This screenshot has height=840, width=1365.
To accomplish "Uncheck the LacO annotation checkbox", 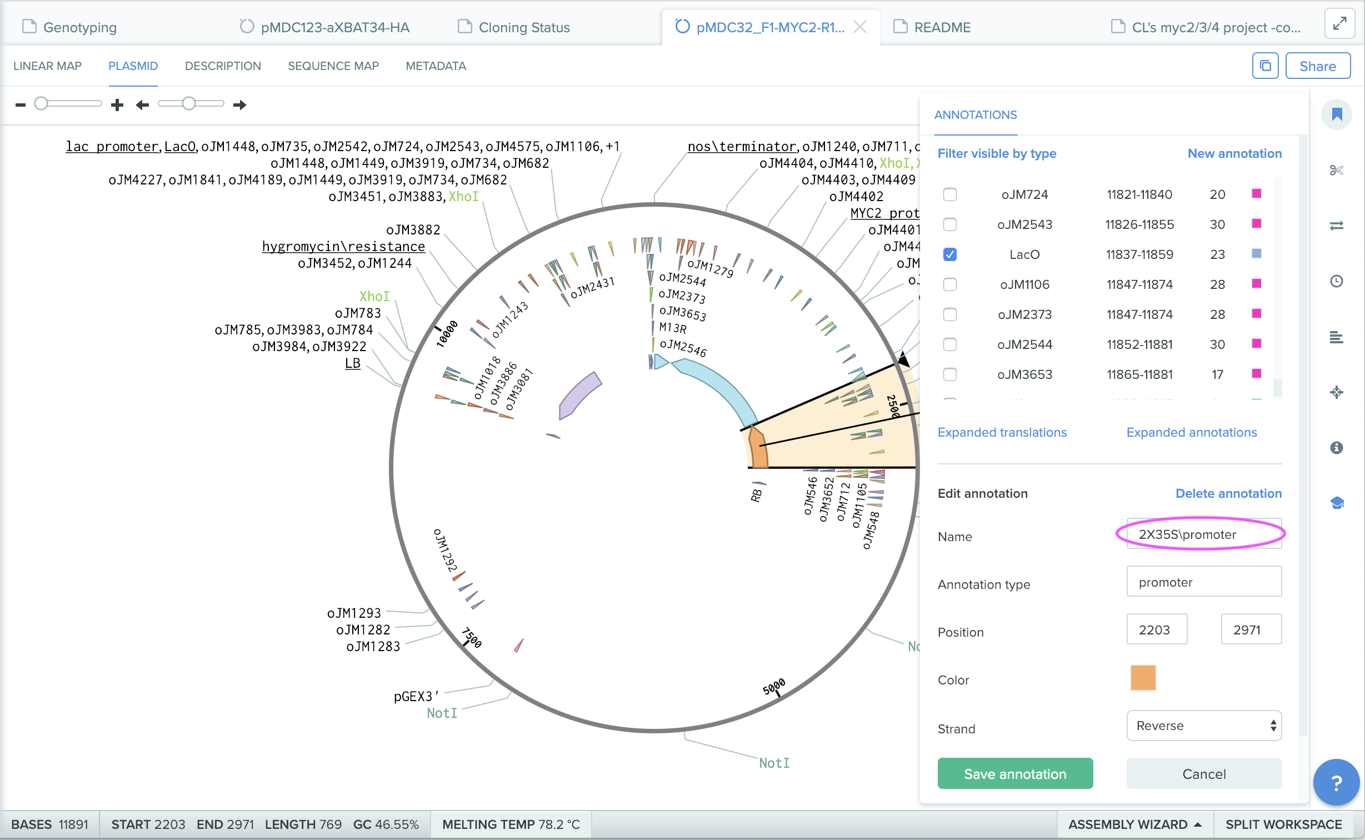I will point(950,254).
